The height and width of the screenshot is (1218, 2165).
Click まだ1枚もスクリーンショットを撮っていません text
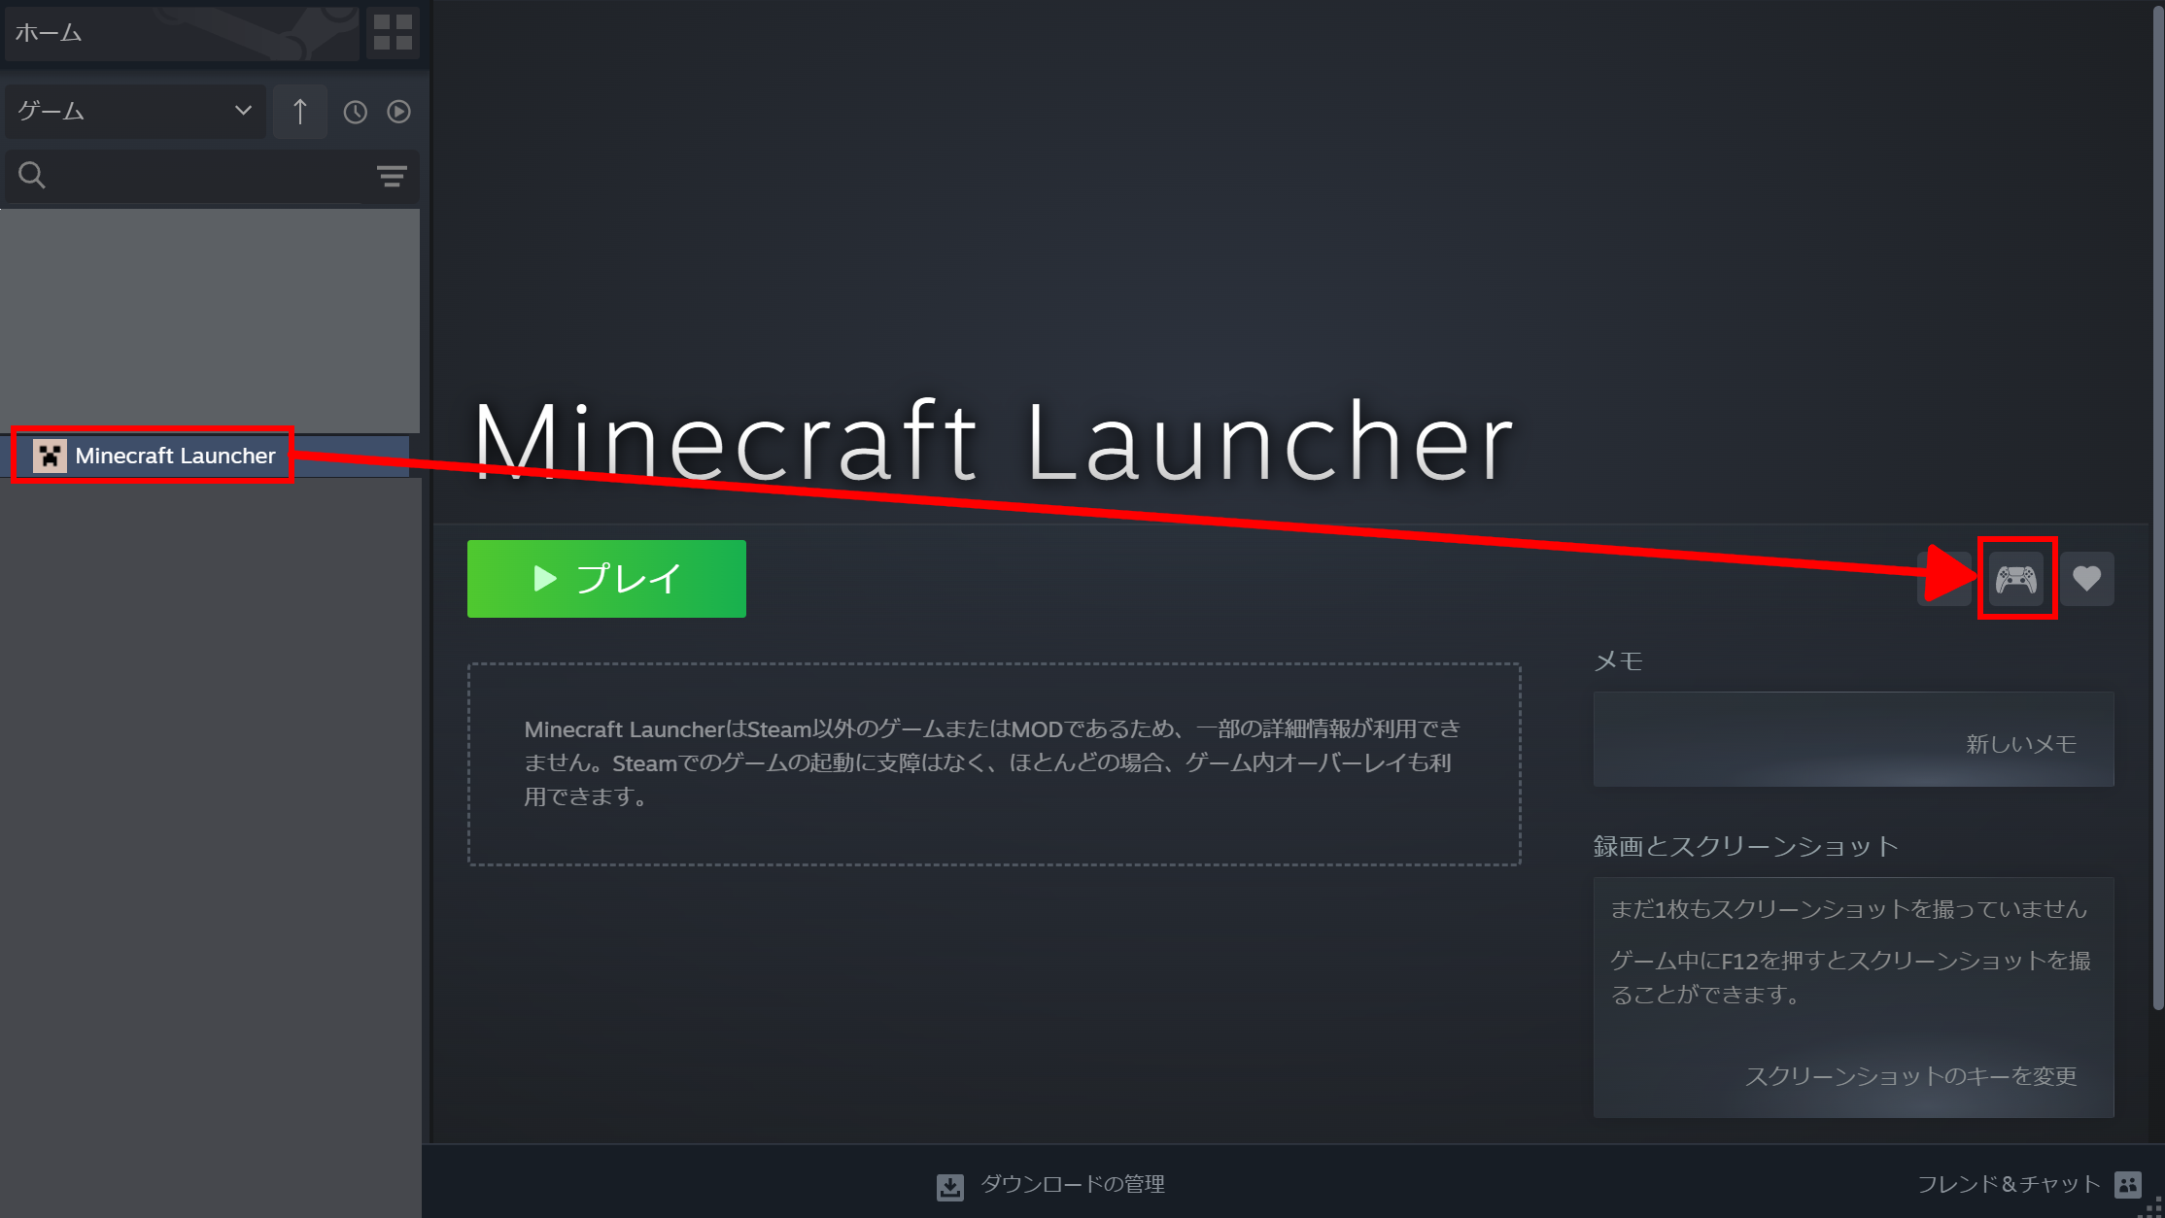coord(1849,909)
